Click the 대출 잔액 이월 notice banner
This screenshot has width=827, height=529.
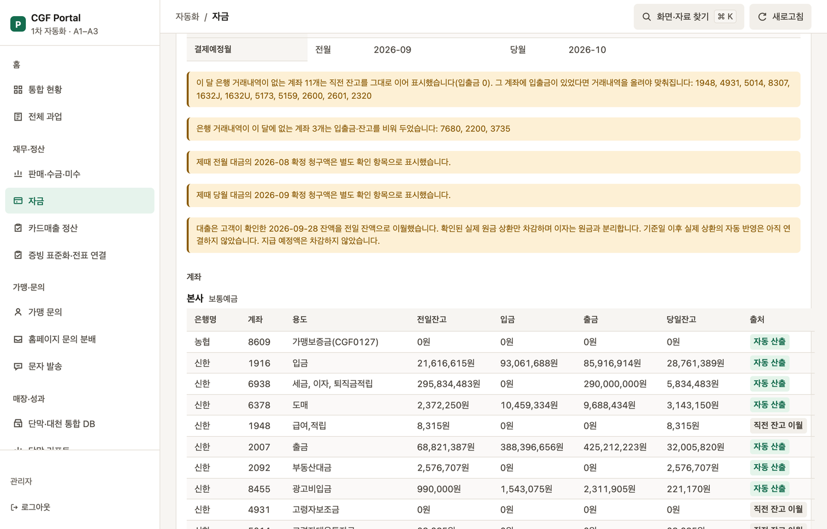tap(493, 235)
